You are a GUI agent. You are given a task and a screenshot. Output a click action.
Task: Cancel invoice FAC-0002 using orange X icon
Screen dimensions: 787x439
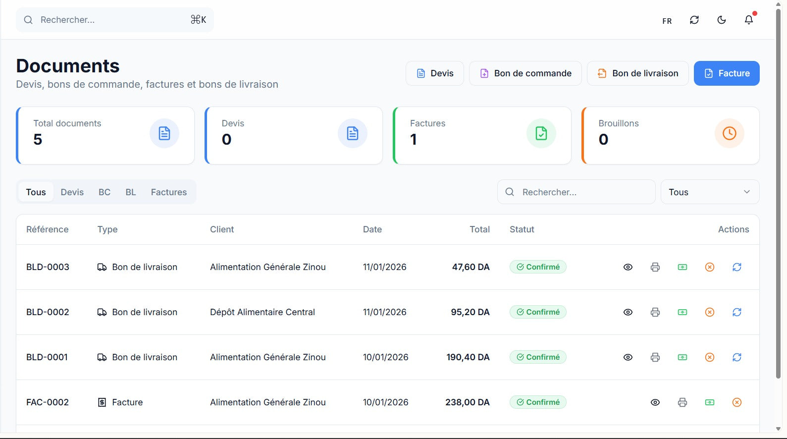pyautogui.click(x=736, y=402)
